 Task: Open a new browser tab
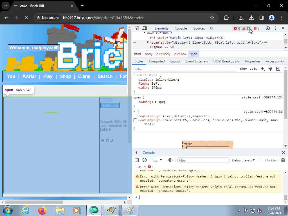click(82, 6)
